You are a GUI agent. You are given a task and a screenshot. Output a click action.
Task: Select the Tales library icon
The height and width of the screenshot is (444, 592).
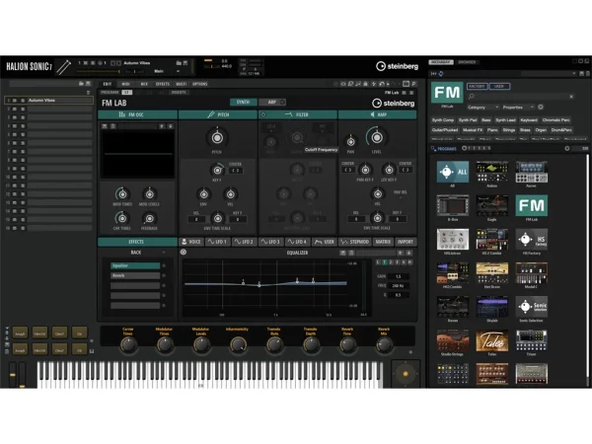pos(491,339)
